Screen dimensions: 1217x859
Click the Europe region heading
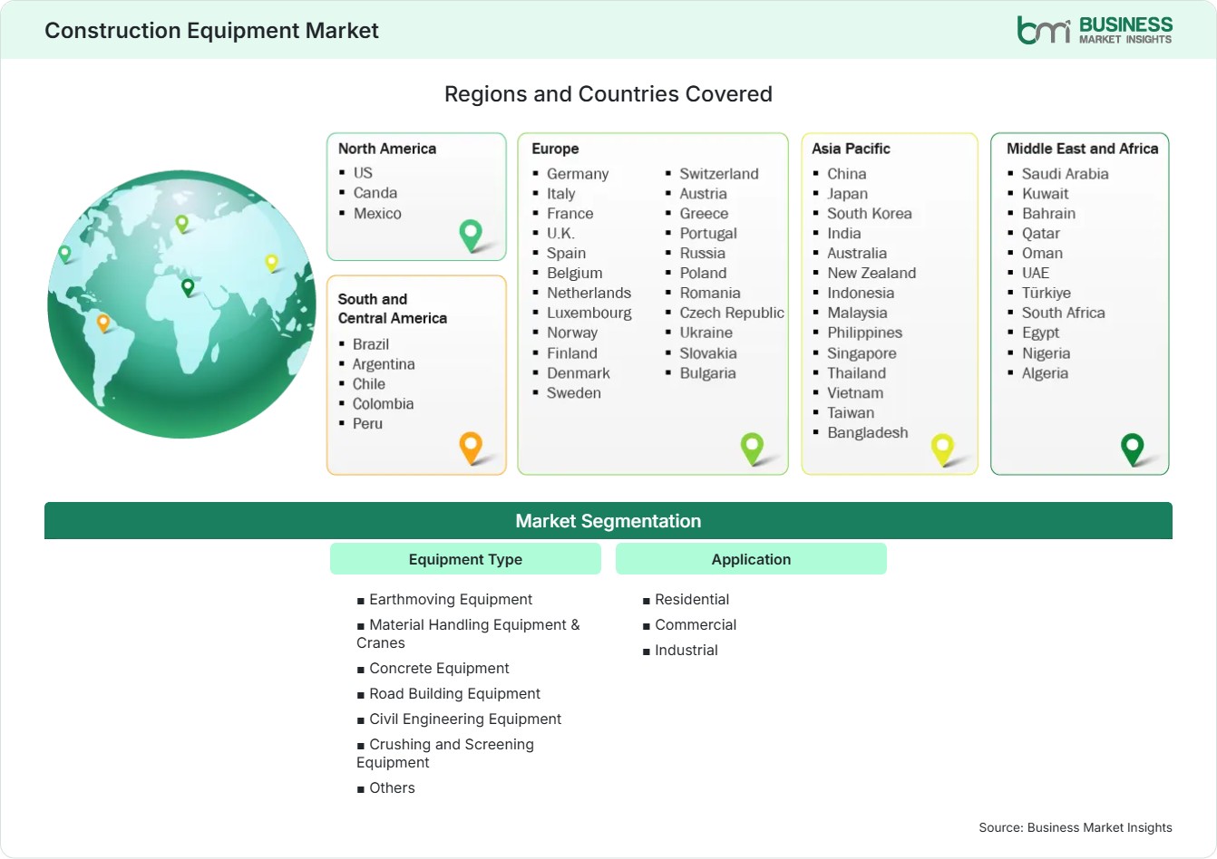coord(555,149)
